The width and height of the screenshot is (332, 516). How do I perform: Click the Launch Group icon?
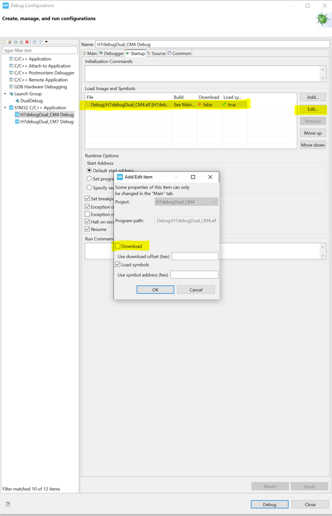point(11,94)
